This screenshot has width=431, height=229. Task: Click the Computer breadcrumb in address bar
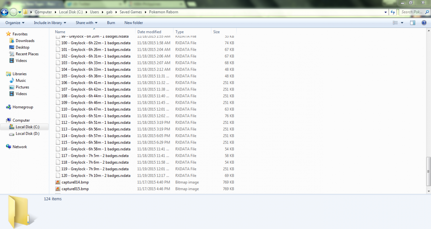(x=43, y=12)
